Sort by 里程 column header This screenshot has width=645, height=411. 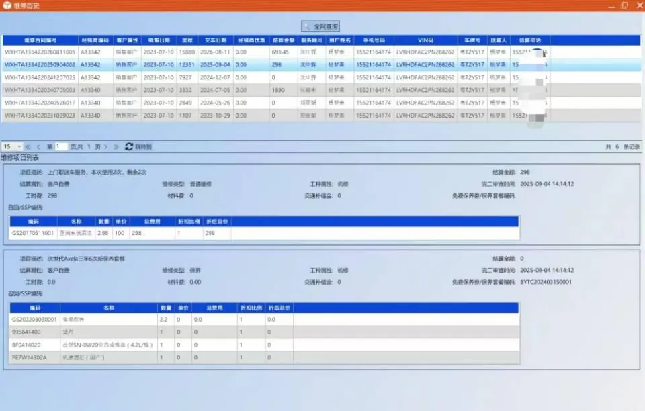click(x=187, y=40)
